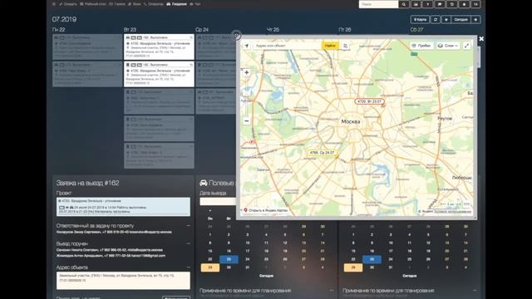Click the 14 counter button in top bar
This screenshot has height=299, width=532.
(x=475, y=4)
